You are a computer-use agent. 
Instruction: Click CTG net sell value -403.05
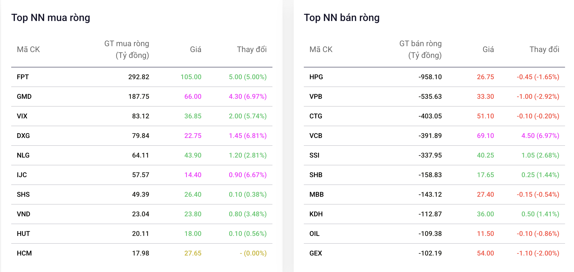pyautogui.click(x=430, y=116)
